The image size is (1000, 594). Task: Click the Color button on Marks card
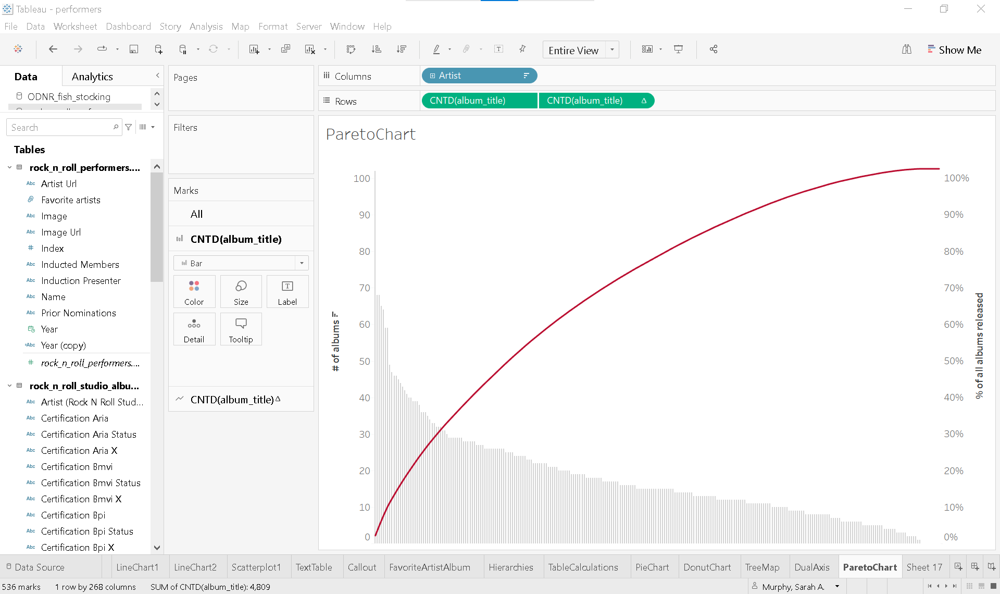194,292
